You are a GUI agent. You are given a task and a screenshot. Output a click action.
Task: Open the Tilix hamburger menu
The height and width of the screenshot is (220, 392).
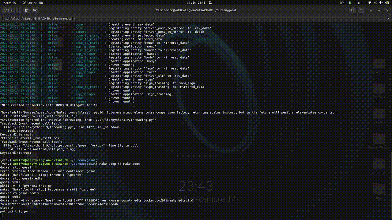tap(362, 10)
